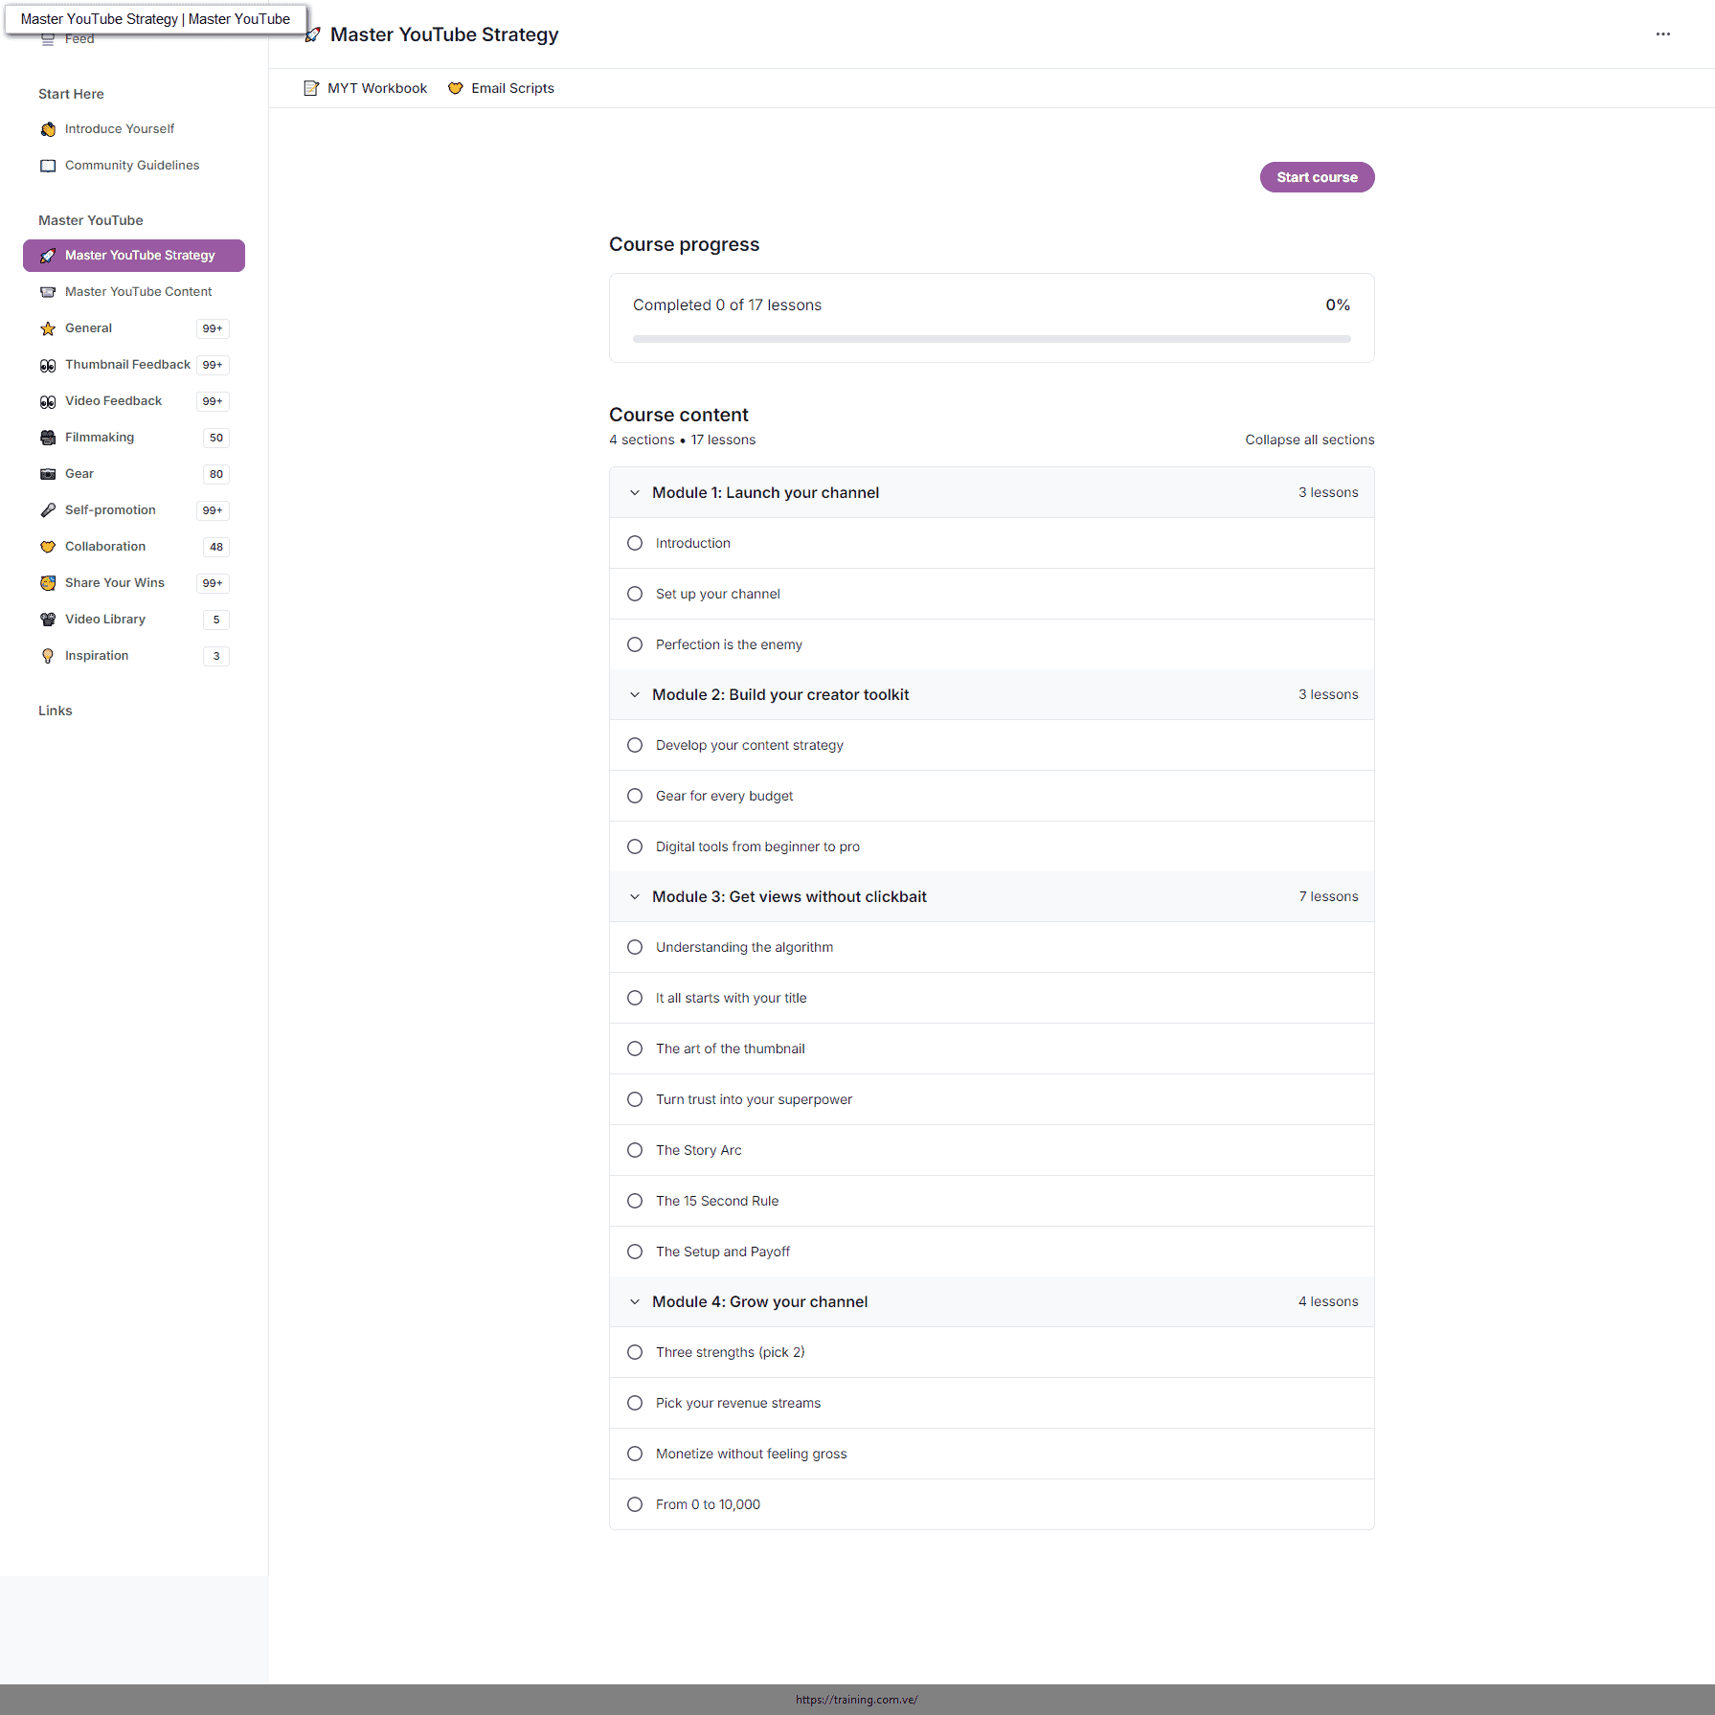Click the Gear camera icon in sidebar
The width and height of the screenshot is (1715, 1715).
[x=48, y=474]
